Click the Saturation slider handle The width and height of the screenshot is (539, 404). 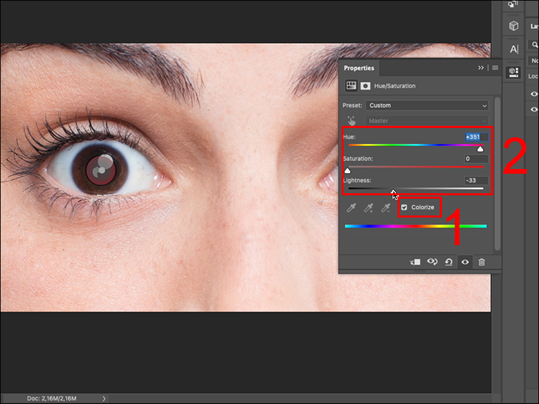tap(348, 170)
